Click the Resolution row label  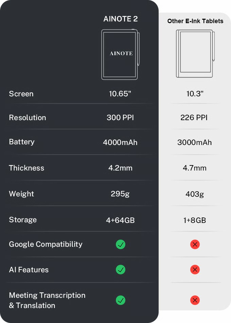tap(28, 118)
